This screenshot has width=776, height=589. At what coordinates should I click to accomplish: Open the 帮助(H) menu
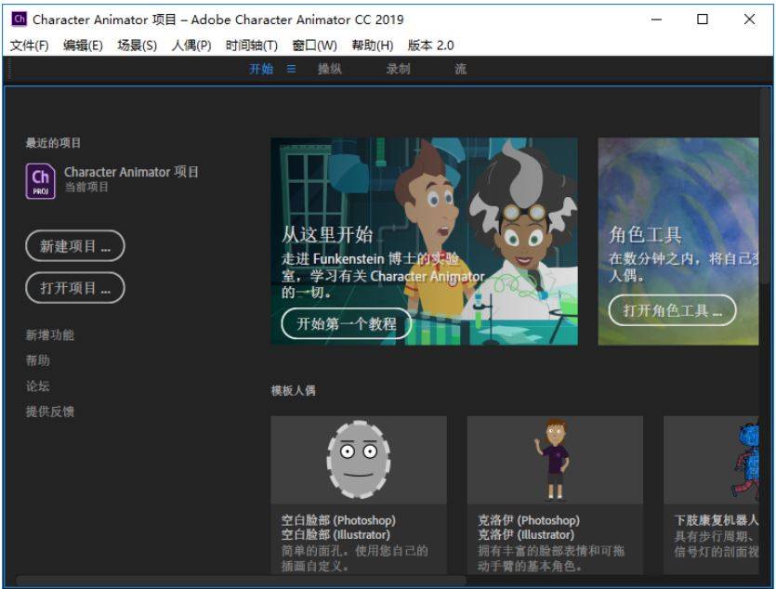[372, 46]
